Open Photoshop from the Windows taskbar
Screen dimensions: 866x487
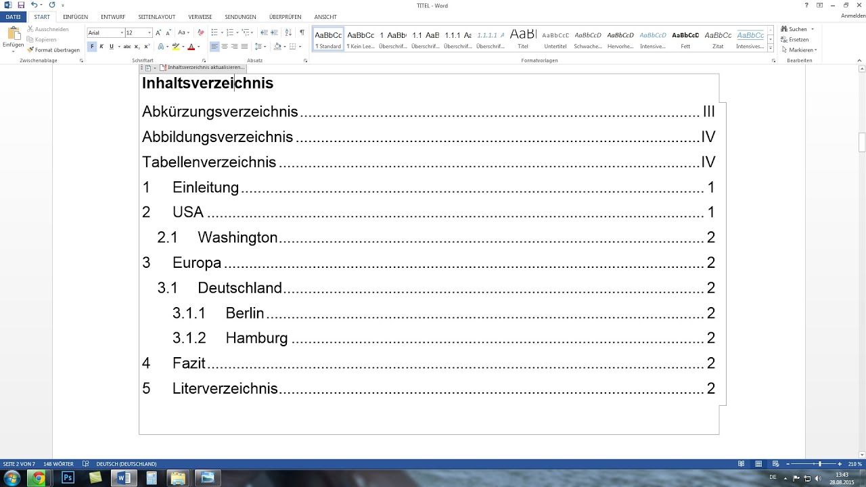(68, 478)
